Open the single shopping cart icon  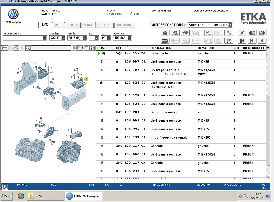click(229, 41)
